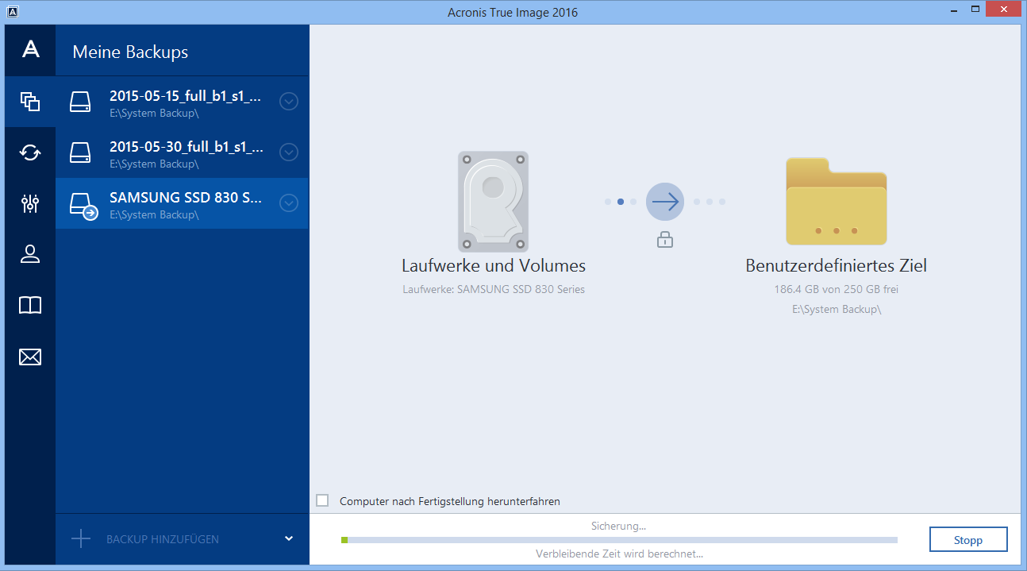Click Backup hinzufügen
Screen dimensions: 1027x571
point(161,539)
